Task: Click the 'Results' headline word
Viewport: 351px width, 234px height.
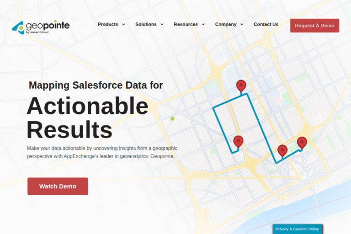Action: click(69, 130)
